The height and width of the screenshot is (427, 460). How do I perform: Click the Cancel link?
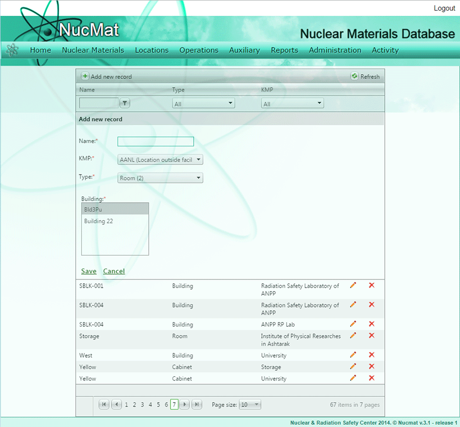114,271
